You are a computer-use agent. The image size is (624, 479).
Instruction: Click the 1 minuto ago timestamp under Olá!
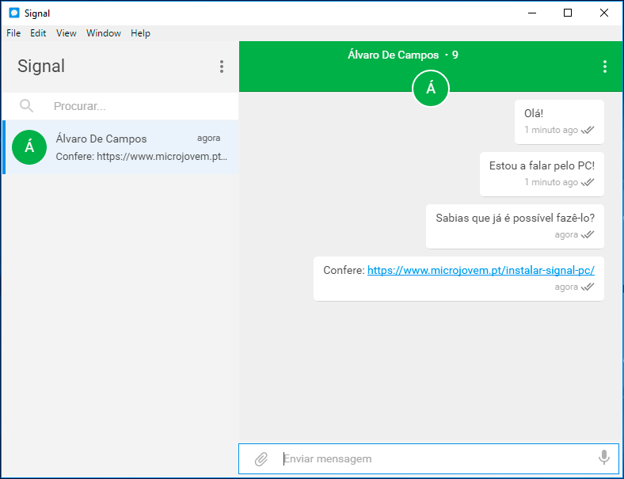[x=551, y=130]
